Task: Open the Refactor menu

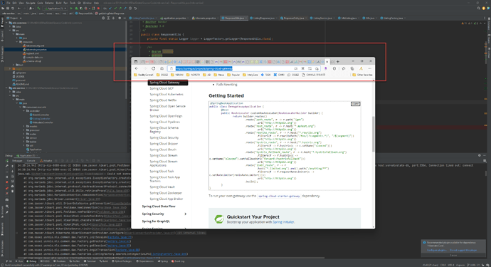Action: (x=50, y=3)
